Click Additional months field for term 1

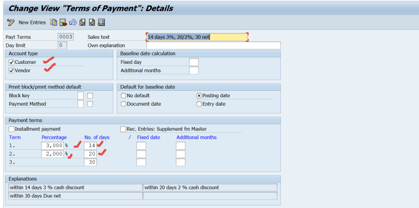coord(181,146)
